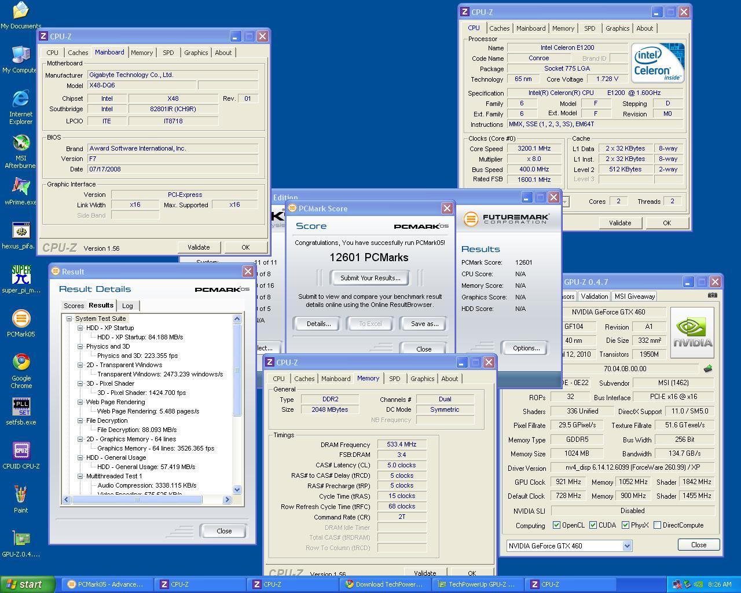Click the Intel Celeron logo in CPU-Z
The height and width of the screenshot is (593, 741).
tap(658, 62)
